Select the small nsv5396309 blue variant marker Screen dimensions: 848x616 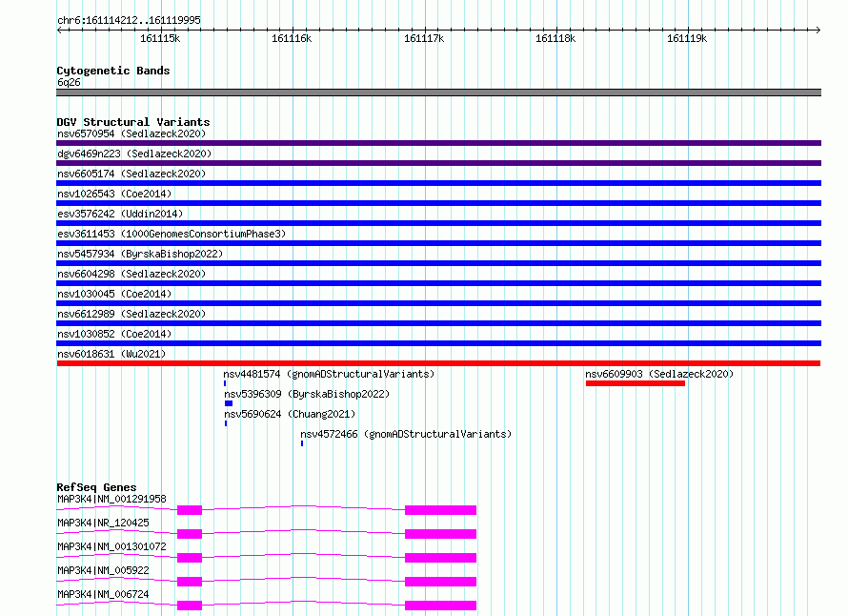click(229, 403)
